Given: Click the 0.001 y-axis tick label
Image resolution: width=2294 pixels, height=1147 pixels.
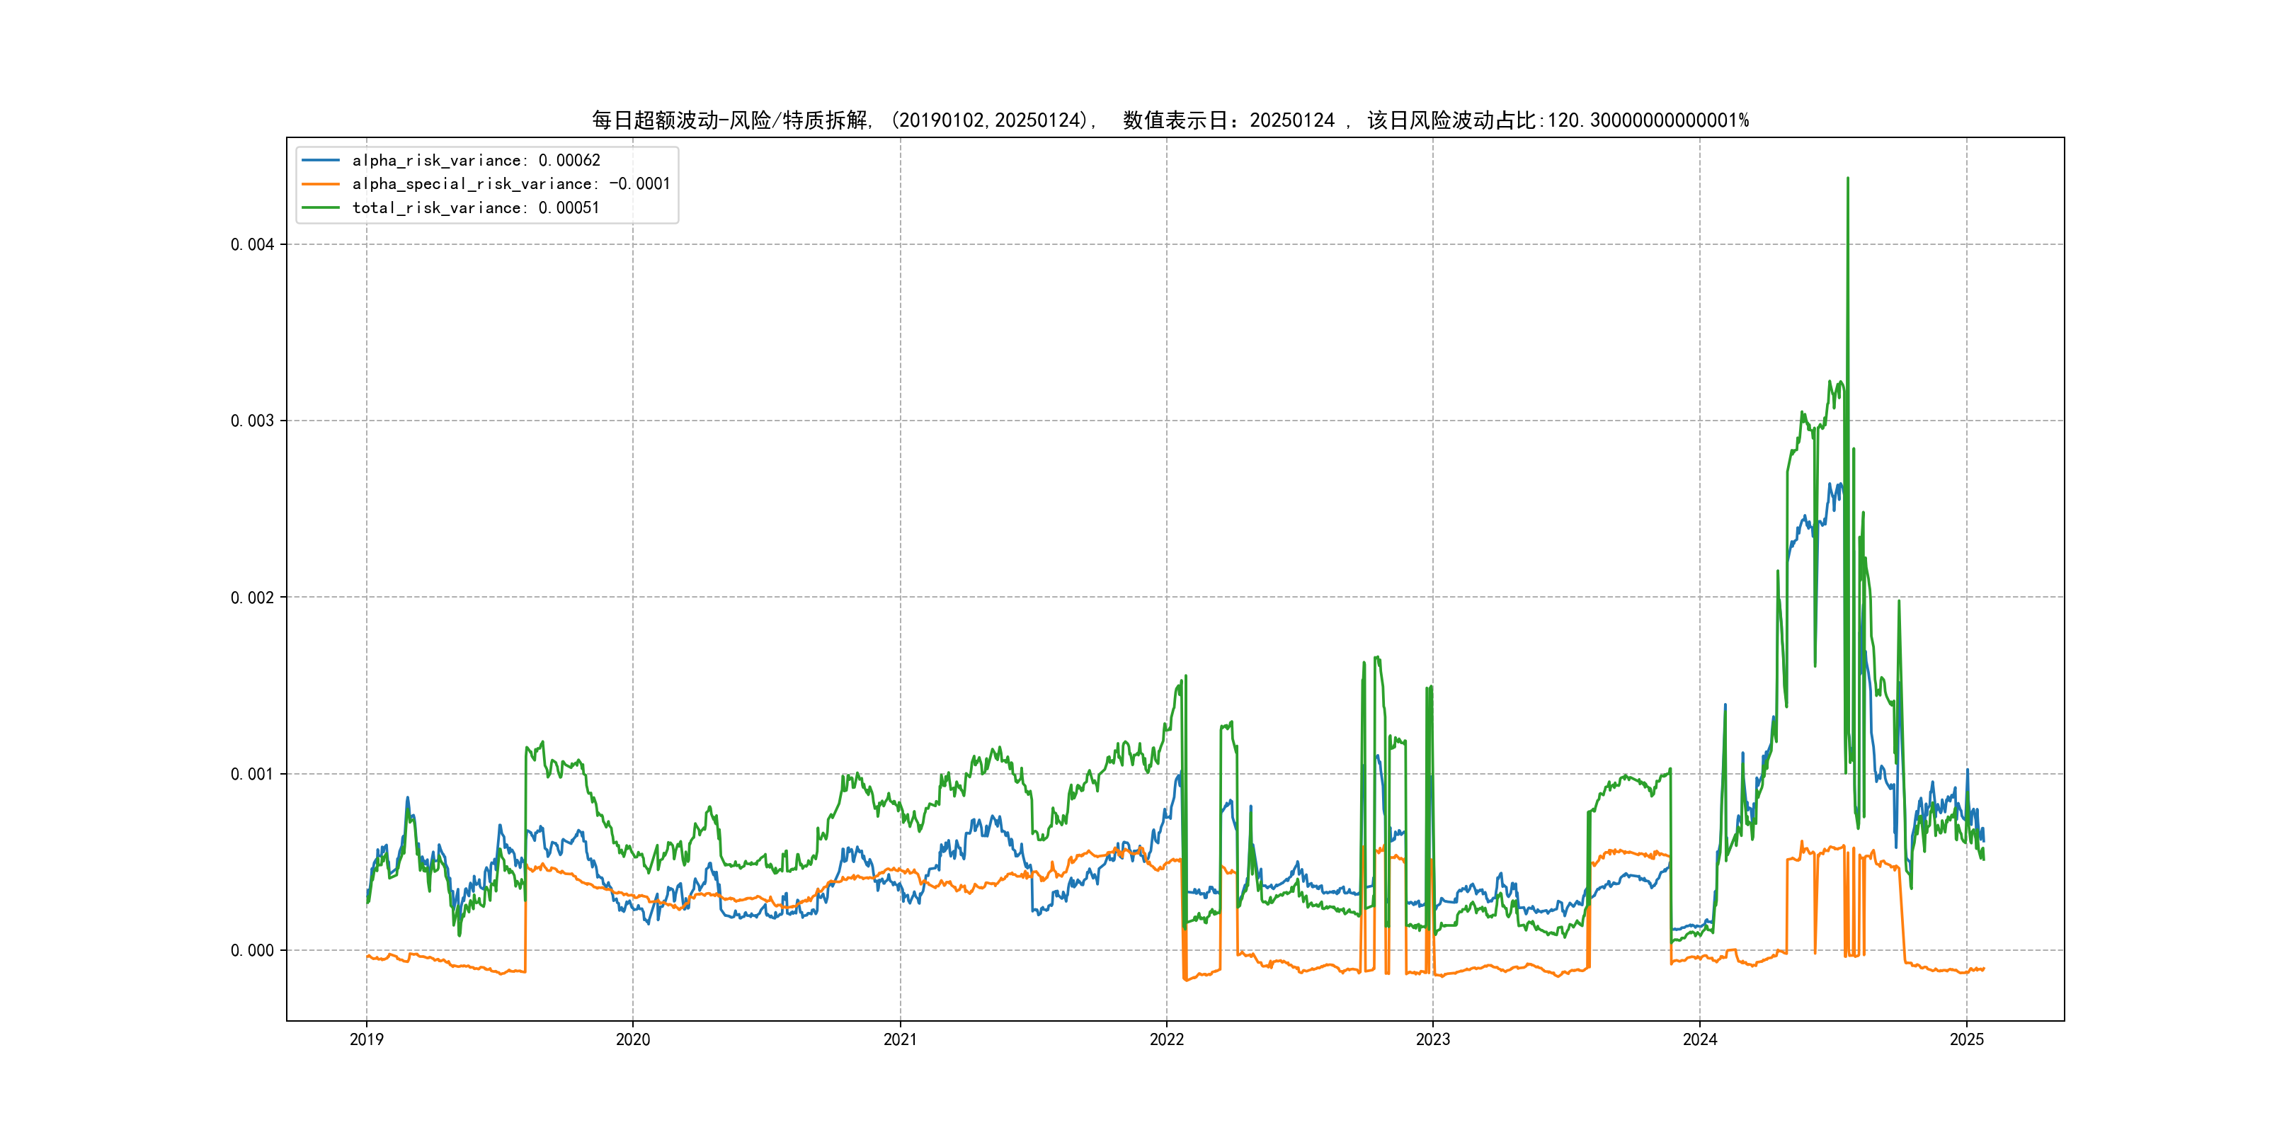Looking at the screenshot, I should point(252,774).
